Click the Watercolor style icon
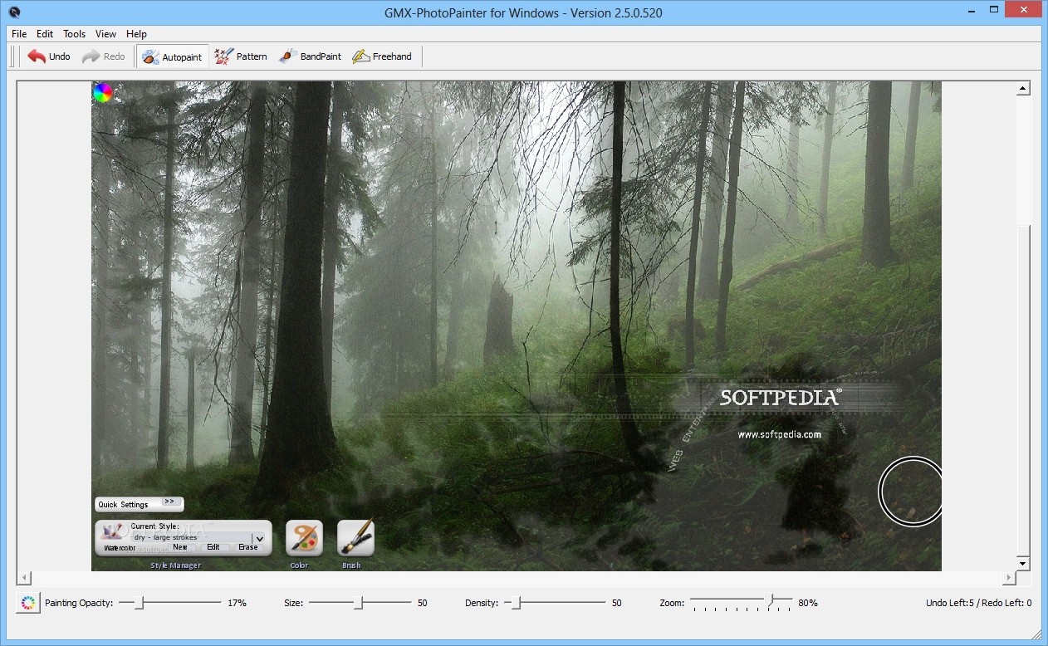 point(113,533)
